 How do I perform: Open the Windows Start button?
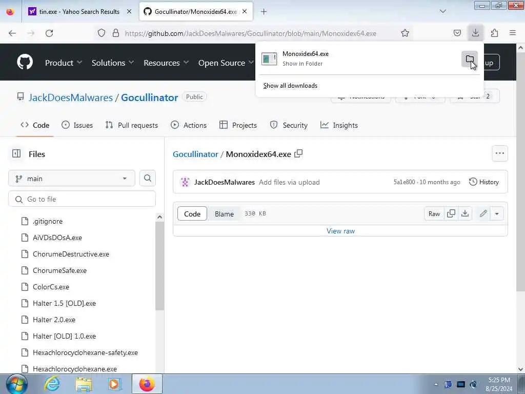(x=16, y=384)
